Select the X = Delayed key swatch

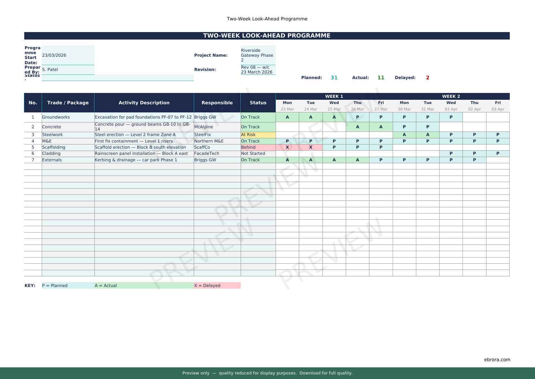coord(217,286)
